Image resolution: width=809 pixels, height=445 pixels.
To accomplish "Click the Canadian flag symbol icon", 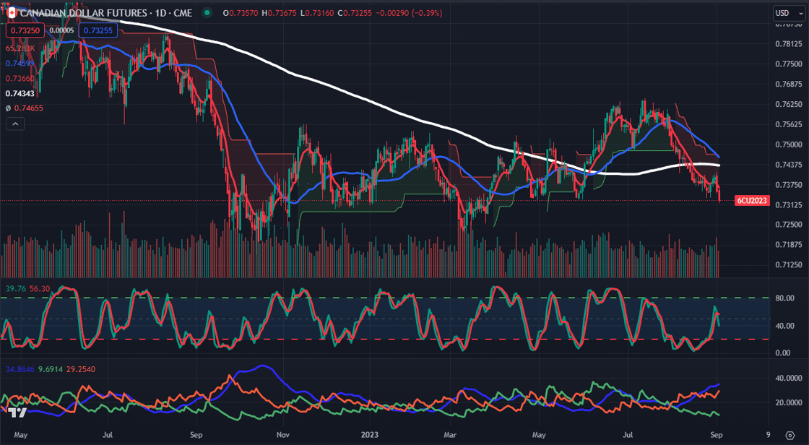I will [x=12, y=13].
